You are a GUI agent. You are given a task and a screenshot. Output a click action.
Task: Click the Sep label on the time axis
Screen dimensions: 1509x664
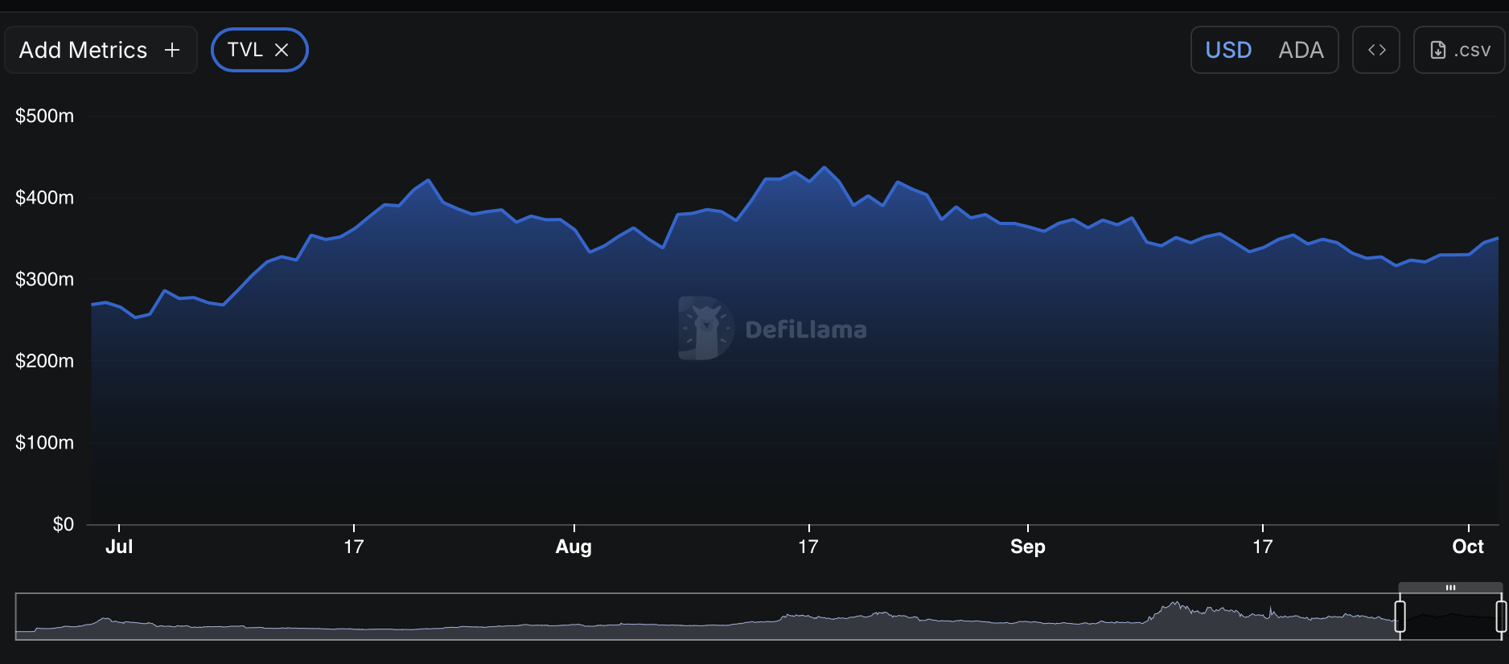pyautogui.click(x=1027, y=547)
